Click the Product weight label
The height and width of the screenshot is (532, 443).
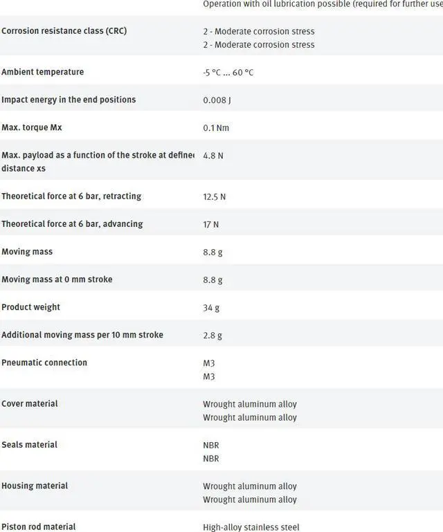pyautogui.click(x=30, y=307)
